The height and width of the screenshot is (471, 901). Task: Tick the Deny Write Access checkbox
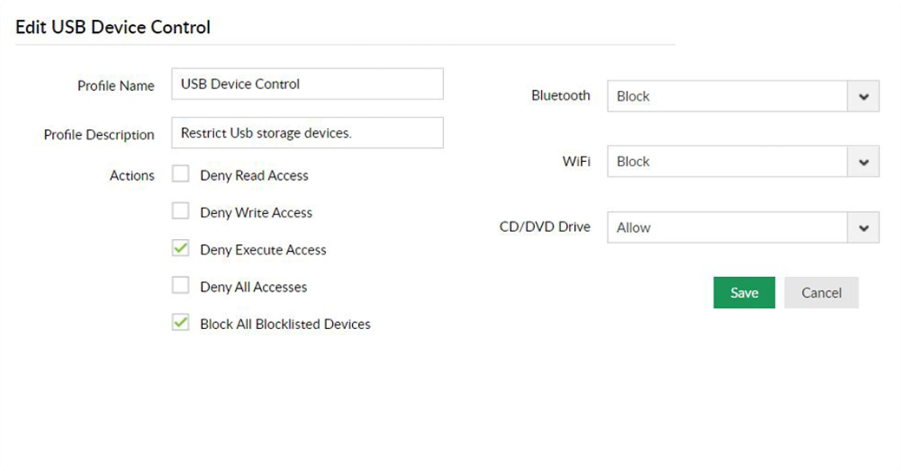[180, 211]
